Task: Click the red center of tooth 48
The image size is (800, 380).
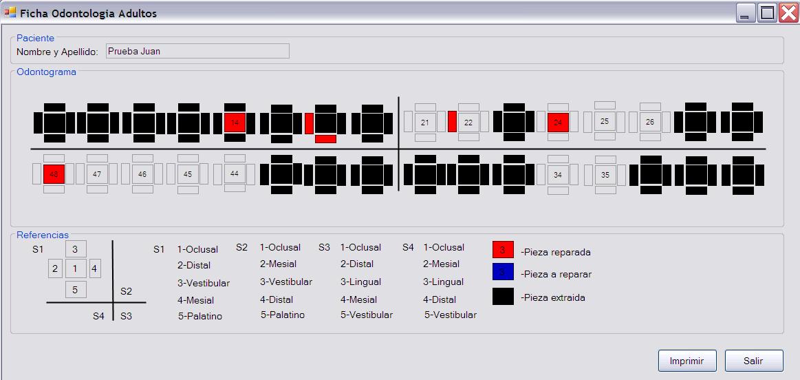Action: pyautogui.click(x=54, y=174)
